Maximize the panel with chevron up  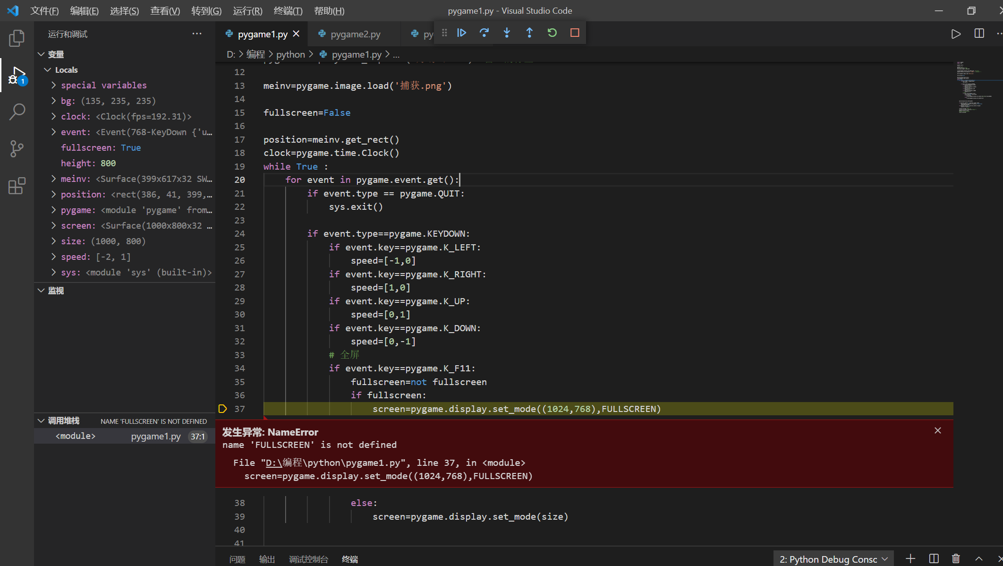tap(979, 559)
